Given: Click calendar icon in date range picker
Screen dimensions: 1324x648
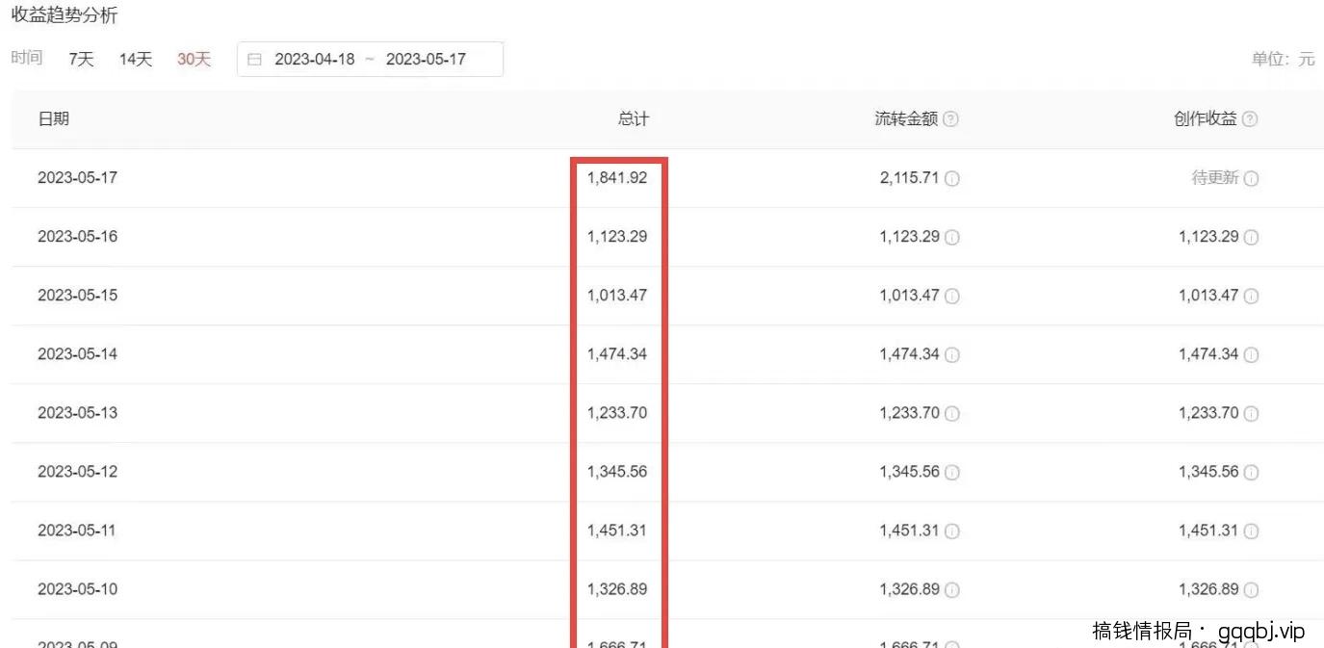Looking at the screenshot, I should click(x=254, y=60).
